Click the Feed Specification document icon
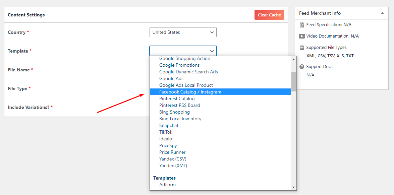The image size is (394, 195). click(302, 25)
